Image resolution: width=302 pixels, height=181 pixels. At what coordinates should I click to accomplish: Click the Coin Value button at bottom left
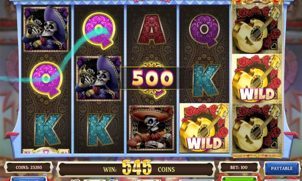coord(28,179)
